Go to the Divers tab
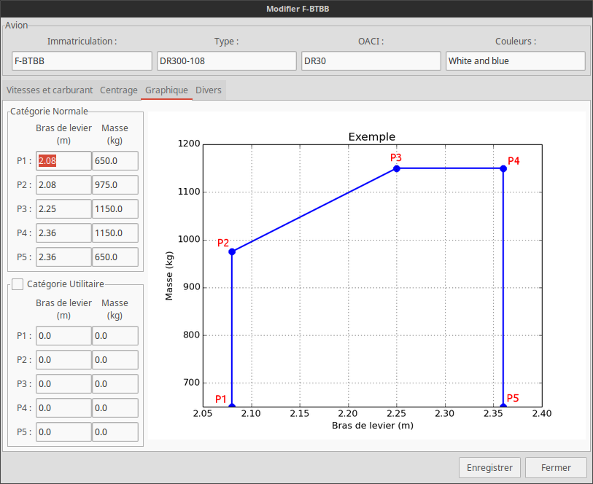This screenshot has height=484, width=593. (x=209, y=90)
